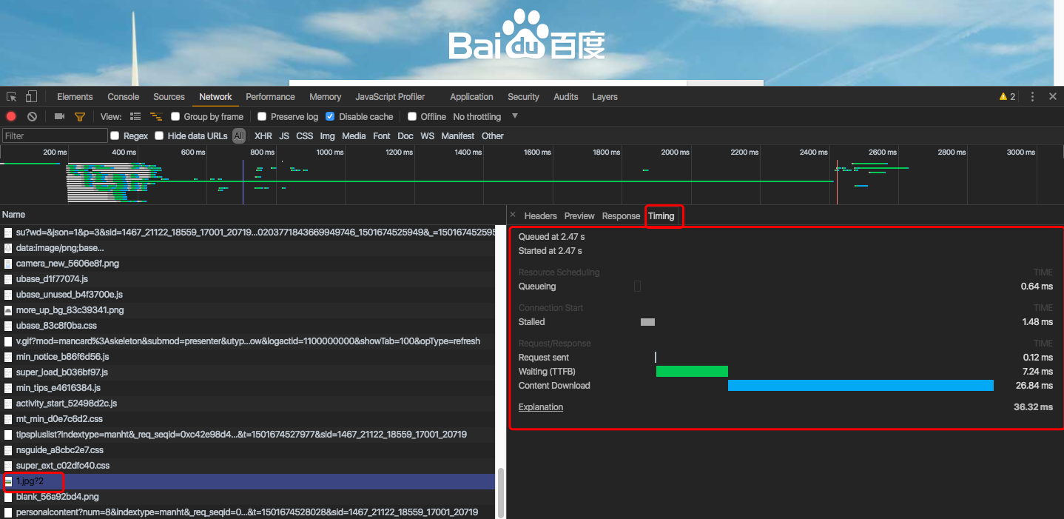Toggle the filter funnel icon

click(80, 116)
